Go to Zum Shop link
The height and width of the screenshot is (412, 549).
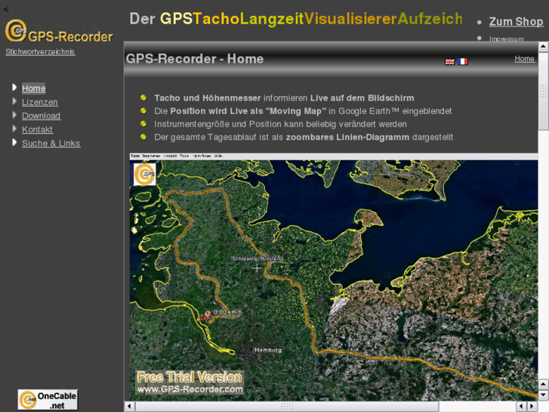516,22
